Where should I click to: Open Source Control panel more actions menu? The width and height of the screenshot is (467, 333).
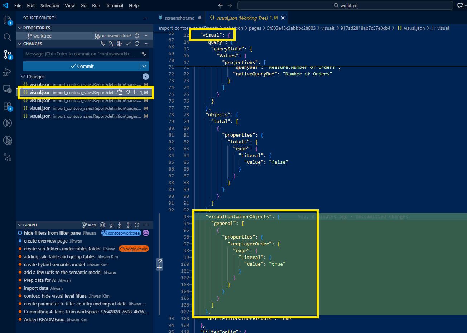pos(145,18)
